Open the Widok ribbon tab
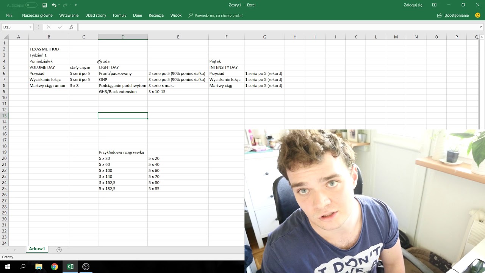The image size is (485, 273). [x=176, y=16]
